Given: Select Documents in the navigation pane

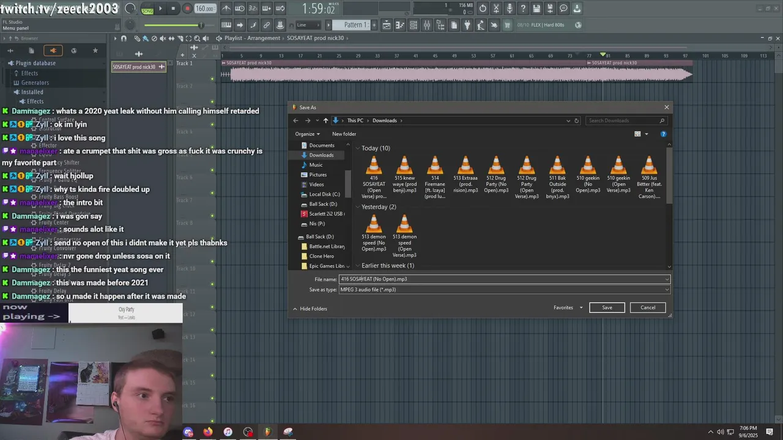Looking at the screenshot, I should click(x=322, y=145).
